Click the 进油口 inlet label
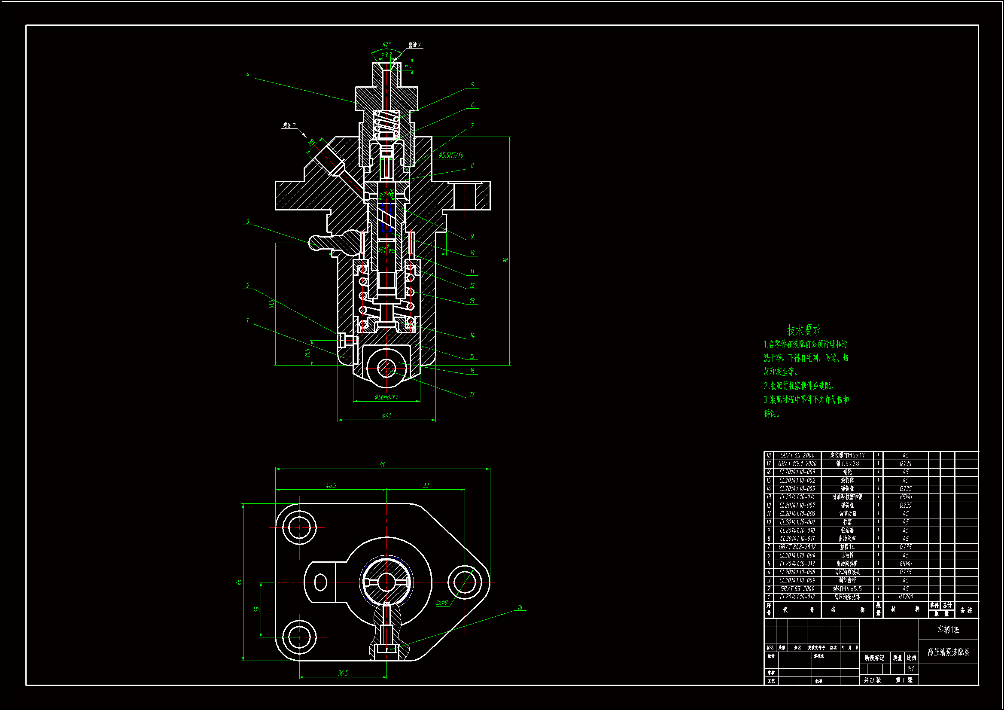Image resolution: width=1004 pixels, height=710 pixels. (x=289, y=125)
